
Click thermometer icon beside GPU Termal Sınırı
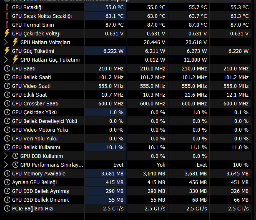(x=7, y=25)
